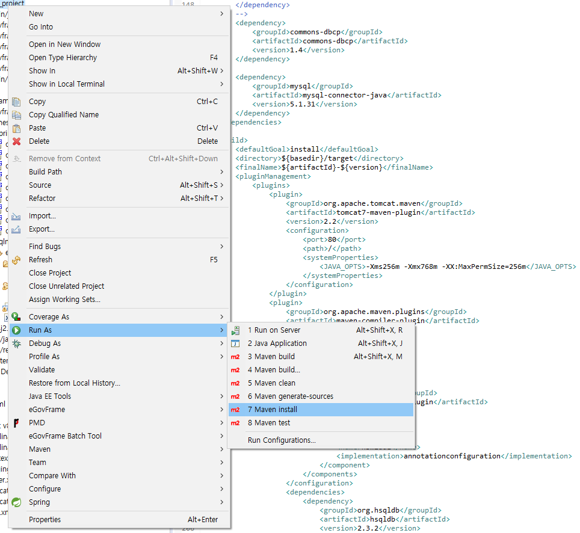Viewport: 580px width, 533px height.
Task: Expand the Build Path submenu
Action: tap(221, 172)
